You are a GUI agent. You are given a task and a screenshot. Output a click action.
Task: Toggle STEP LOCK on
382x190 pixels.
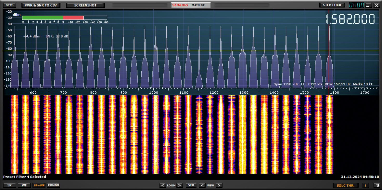[x=332, y=5]
